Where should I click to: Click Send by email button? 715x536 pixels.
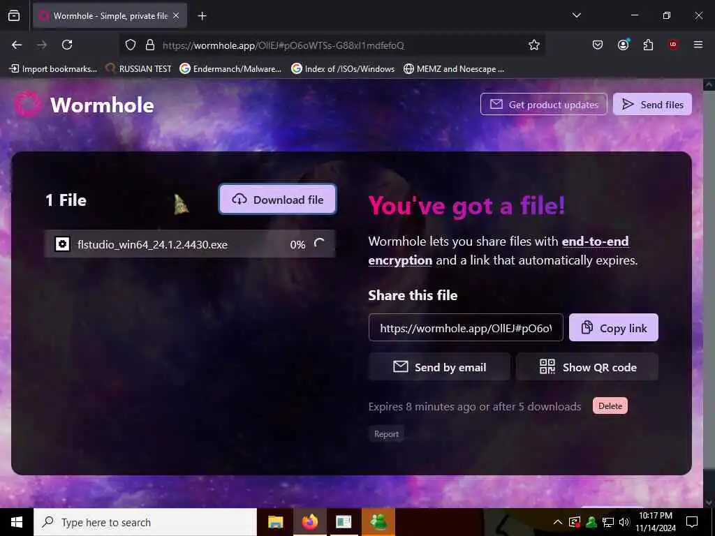440,367
